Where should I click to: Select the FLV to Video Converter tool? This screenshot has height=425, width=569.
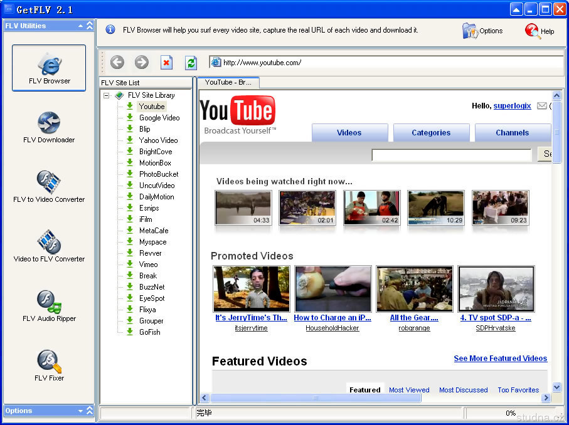click(48, 187)
